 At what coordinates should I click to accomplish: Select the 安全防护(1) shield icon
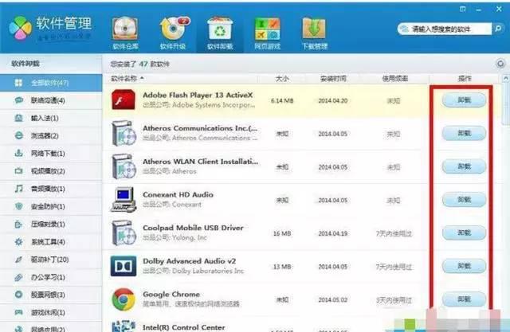19,206
